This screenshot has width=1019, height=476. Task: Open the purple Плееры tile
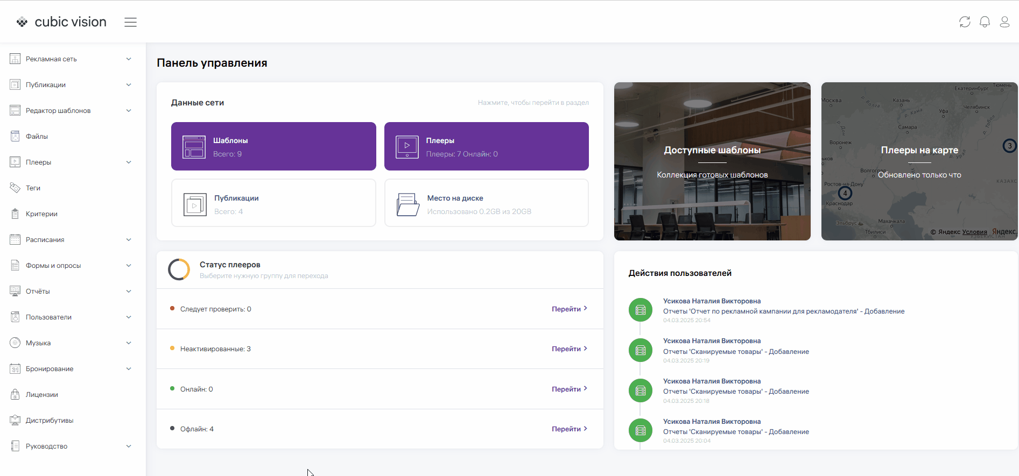(x=486, y=146)
